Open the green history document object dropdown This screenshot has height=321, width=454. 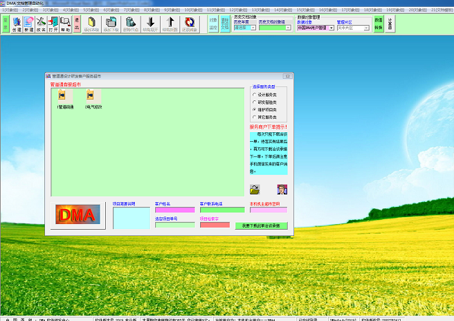[x=288, y=28]
